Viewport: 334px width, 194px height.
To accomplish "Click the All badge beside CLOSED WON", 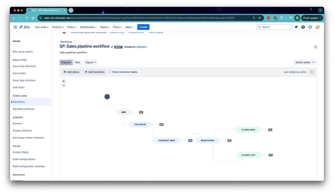I will 270,130.
